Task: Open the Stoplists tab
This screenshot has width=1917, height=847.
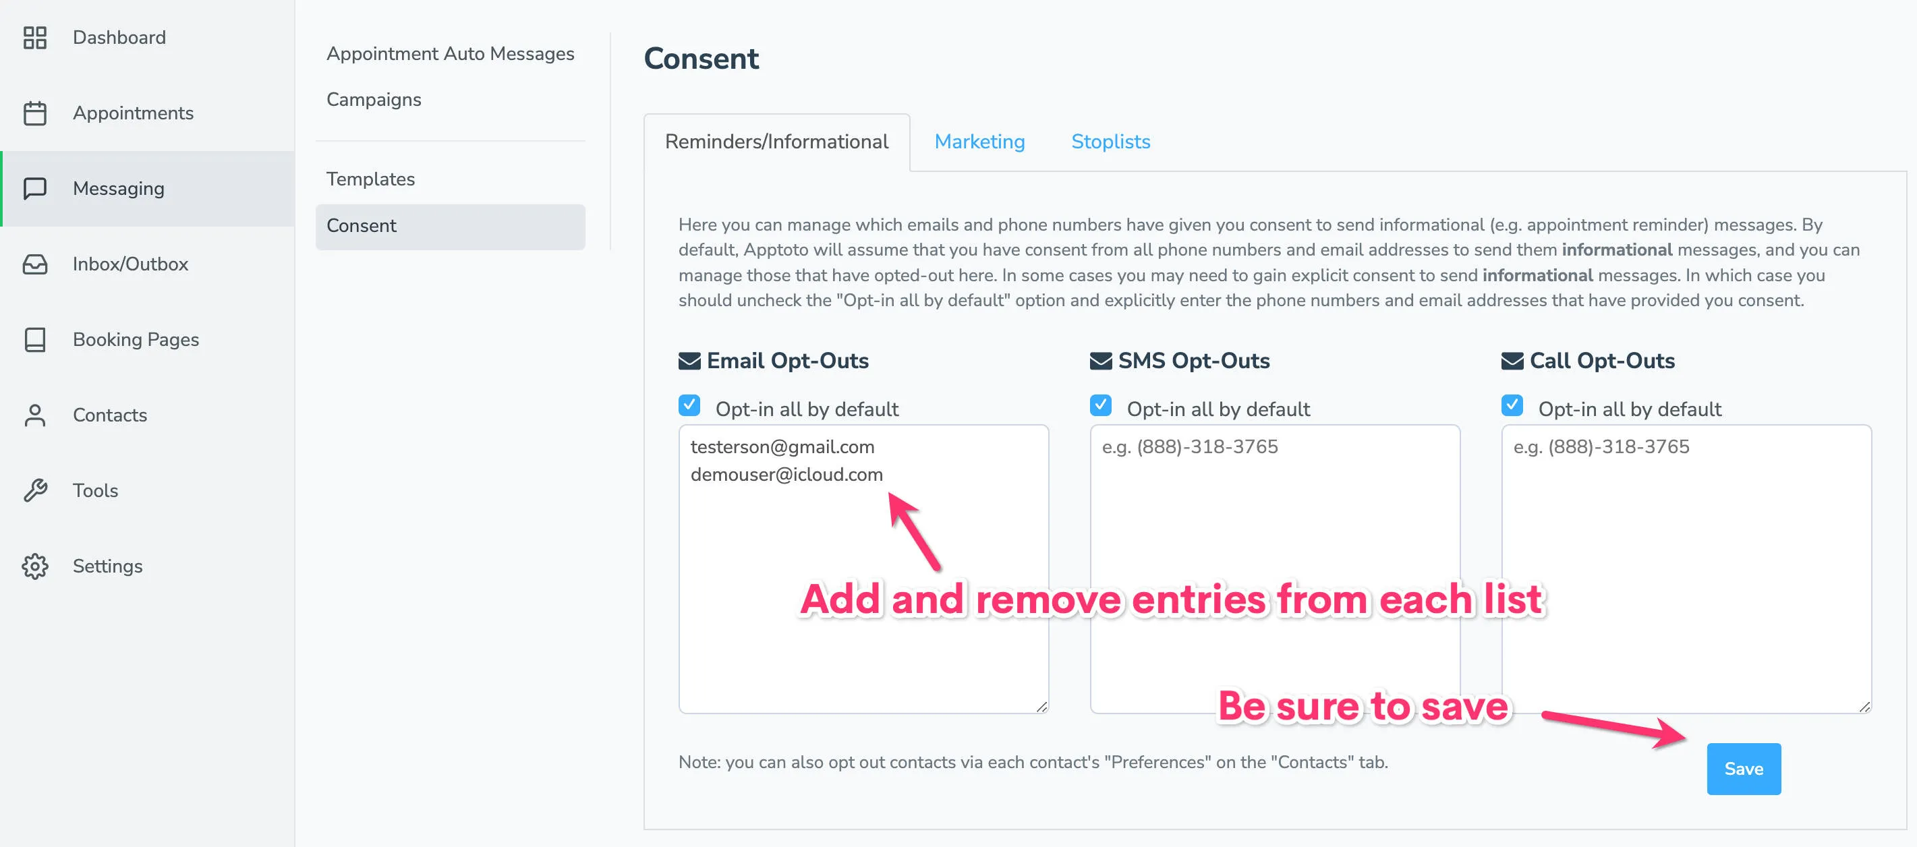Action: pos(1110,142)
